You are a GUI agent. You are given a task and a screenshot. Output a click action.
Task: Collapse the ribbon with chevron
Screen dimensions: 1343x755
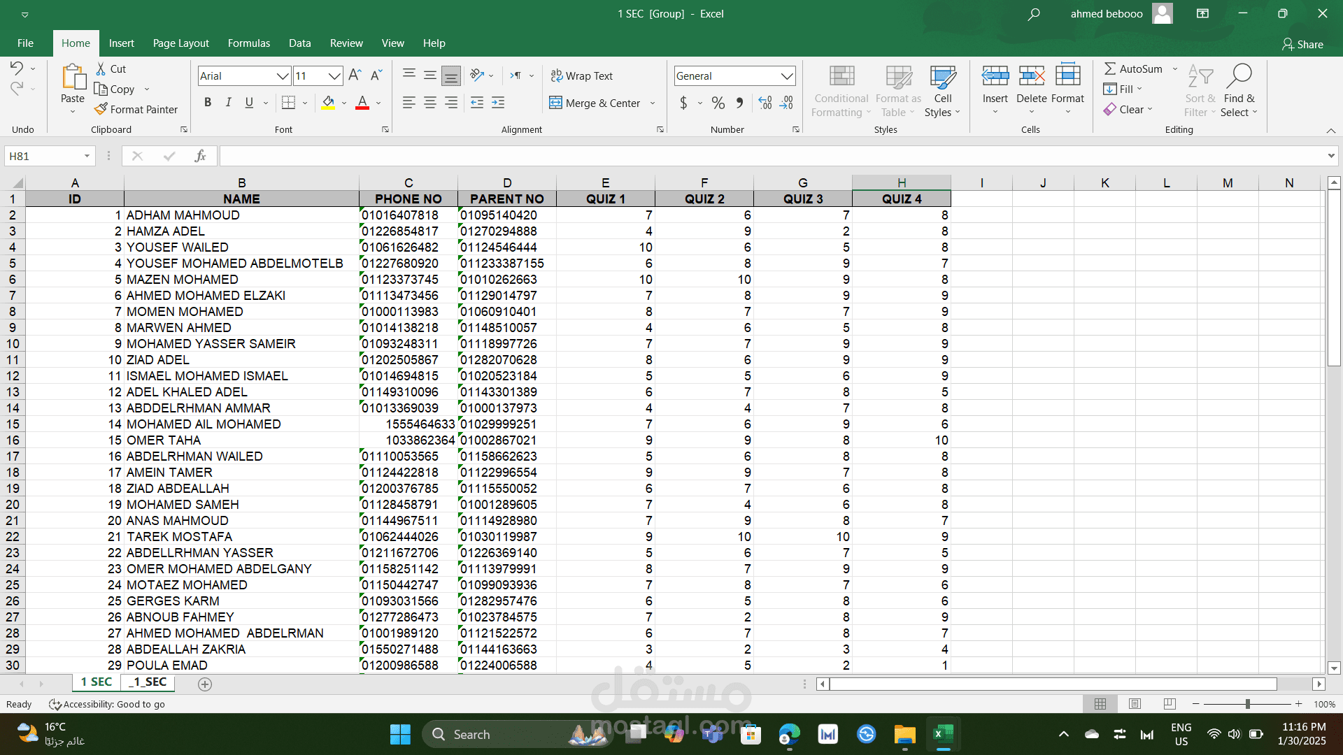coord(1330,131)
